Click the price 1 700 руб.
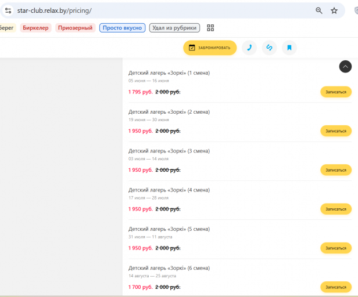 tap(141, 287)
